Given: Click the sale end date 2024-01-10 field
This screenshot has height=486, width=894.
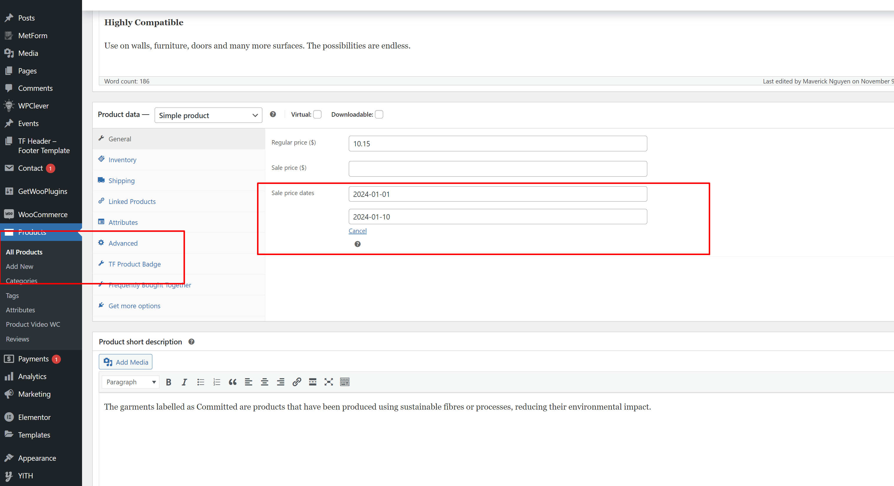Looking at the screenshot, I should 498,216.
